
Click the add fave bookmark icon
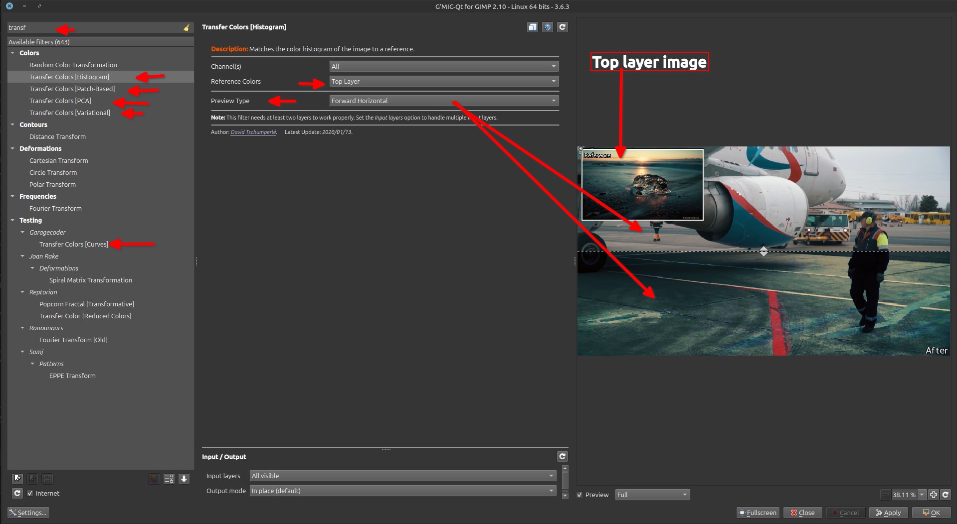(x=17, y=479)
